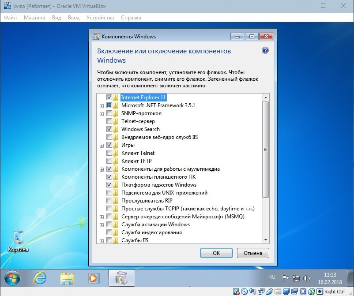The image size is (354, 296).
Task: Click the keyboard capture arrow icon near Right Ctrl
Action: pos(320,292)
